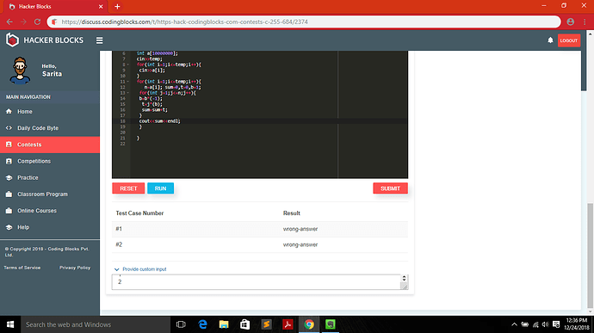Click the Test Case Number column header
The height and width of the screenshot is (333, 594).
pyautogui.click(x=139, y=213)
